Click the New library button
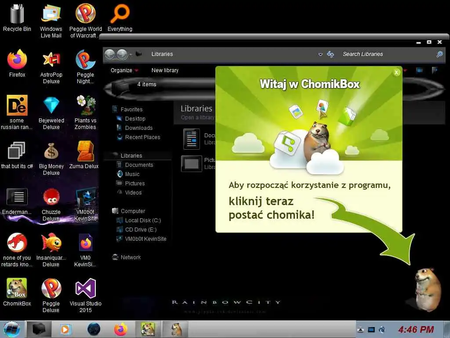 coord(165,70)
